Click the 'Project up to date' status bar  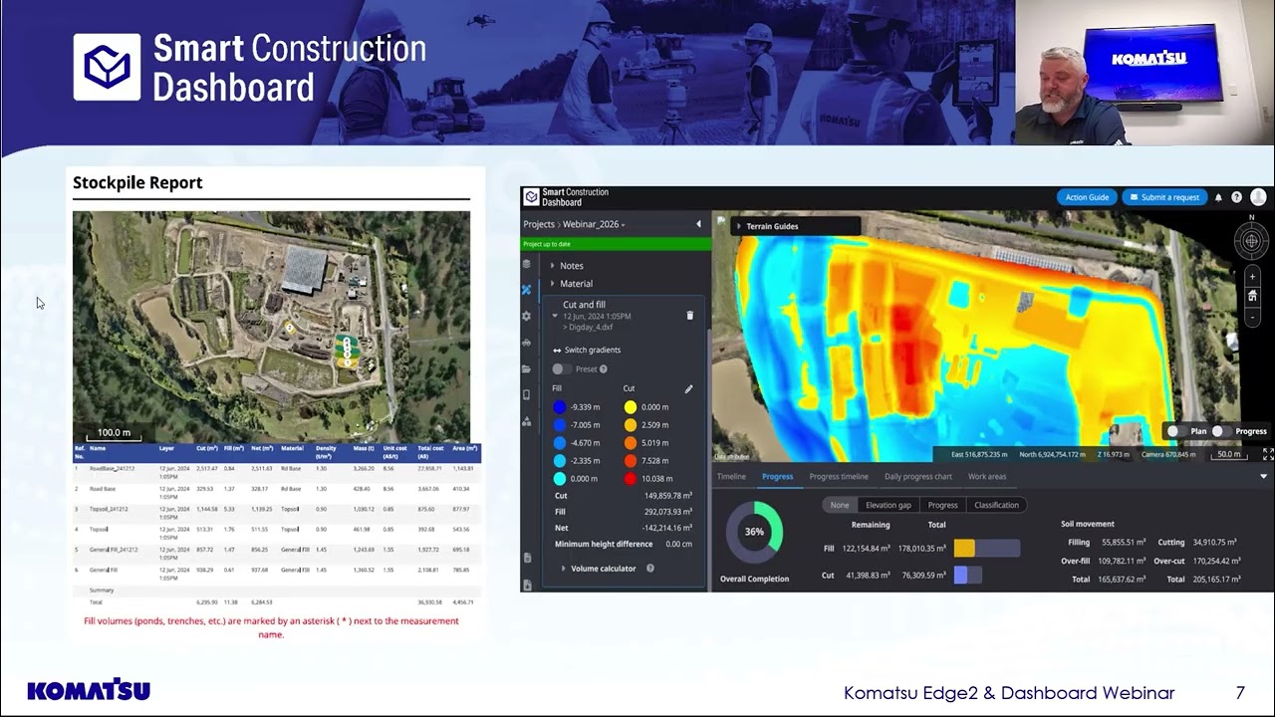[x=616, y=244]
